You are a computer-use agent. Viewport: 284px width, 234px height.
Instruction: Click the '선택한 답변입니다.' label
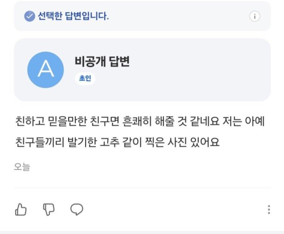point(73,16)
